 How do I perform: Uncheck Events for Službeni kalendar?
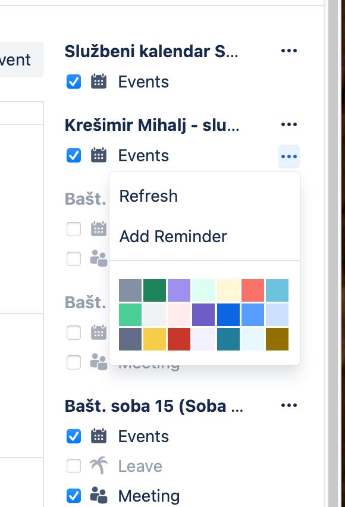tap(73, 82)
